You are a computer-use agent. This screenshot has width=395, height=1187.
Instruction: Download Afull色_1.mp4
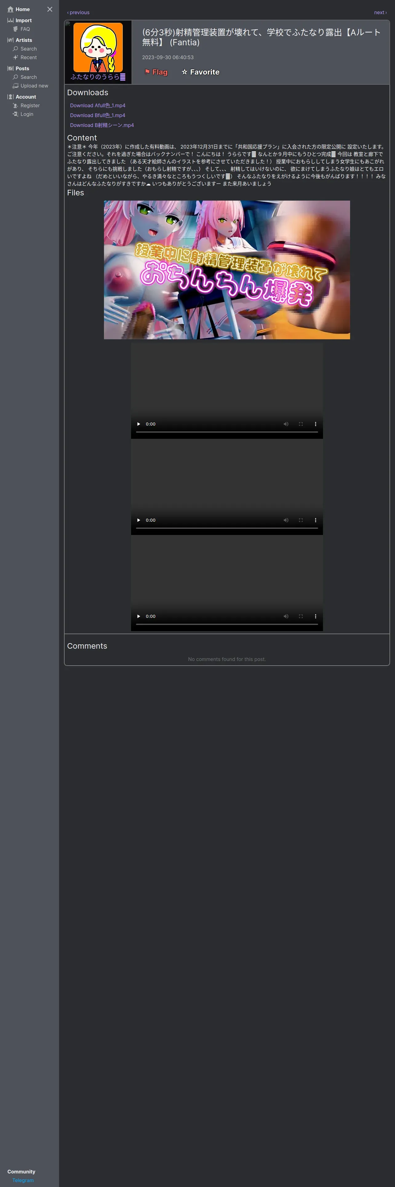pos(98,105)
